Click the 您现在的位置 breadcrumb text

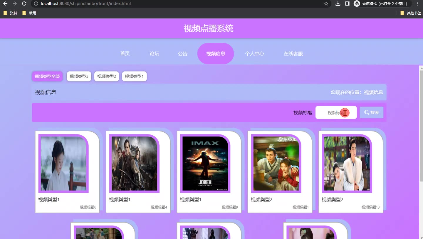(x=357, y=92)
